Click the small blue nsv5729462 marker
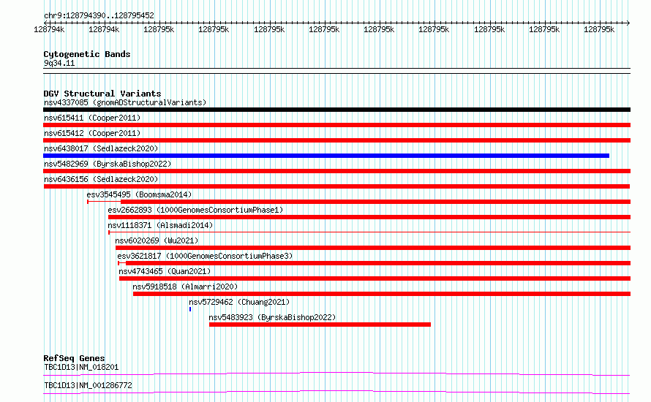 (190, 309)
